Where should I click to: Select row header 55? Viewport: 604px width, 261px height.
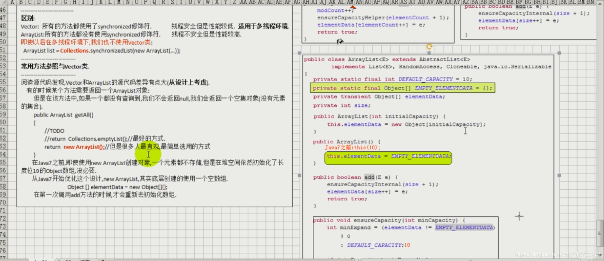click(3, 82)
